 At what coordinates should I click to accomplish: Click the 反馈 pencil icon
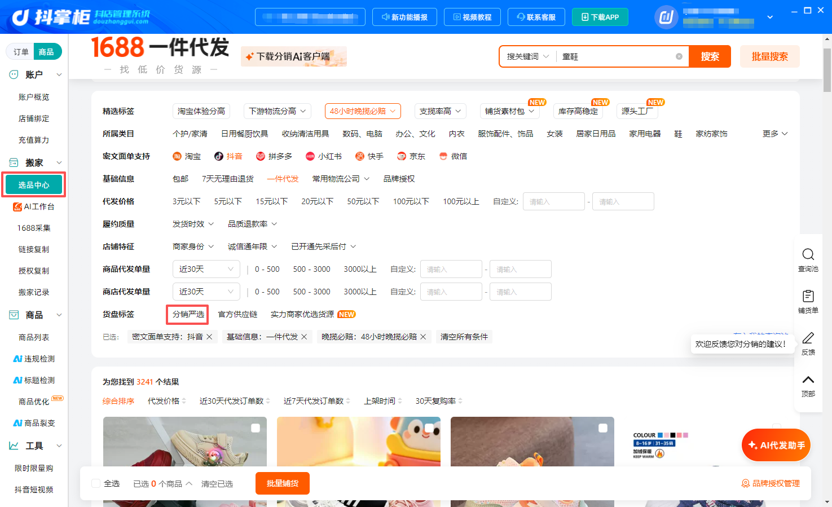pos(808,338)
